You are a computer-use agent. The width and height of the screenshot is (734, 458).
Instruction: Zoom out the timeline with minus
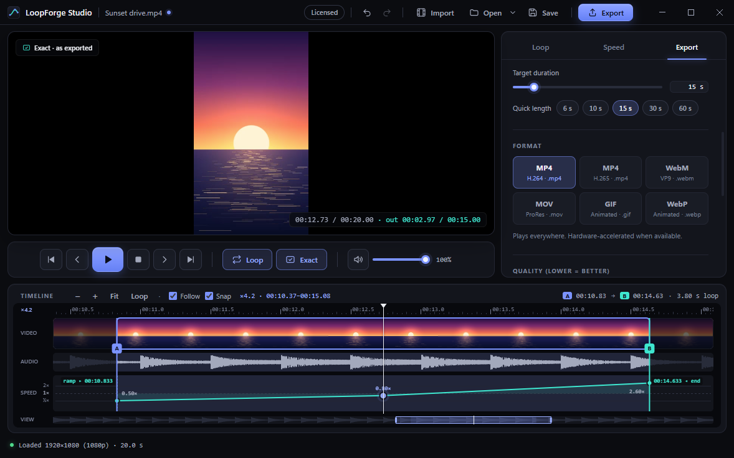[x=78, y=296]
